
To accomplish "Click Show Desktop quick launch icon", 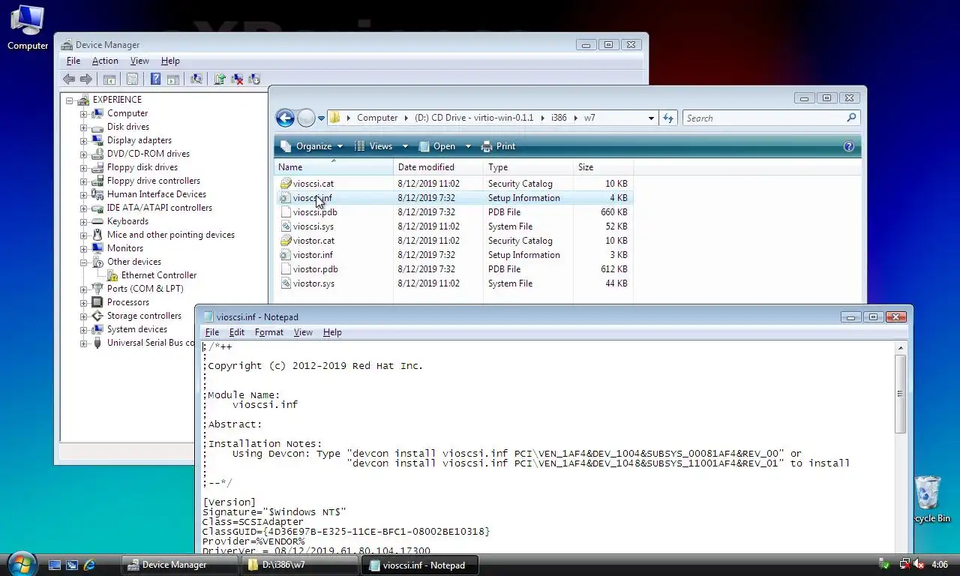I will 55,565.
